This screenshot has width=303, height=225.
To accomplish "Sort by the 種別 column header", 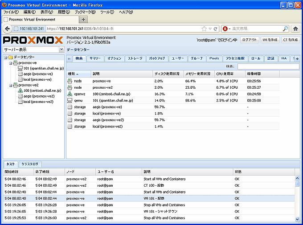I will pos(79,74).
